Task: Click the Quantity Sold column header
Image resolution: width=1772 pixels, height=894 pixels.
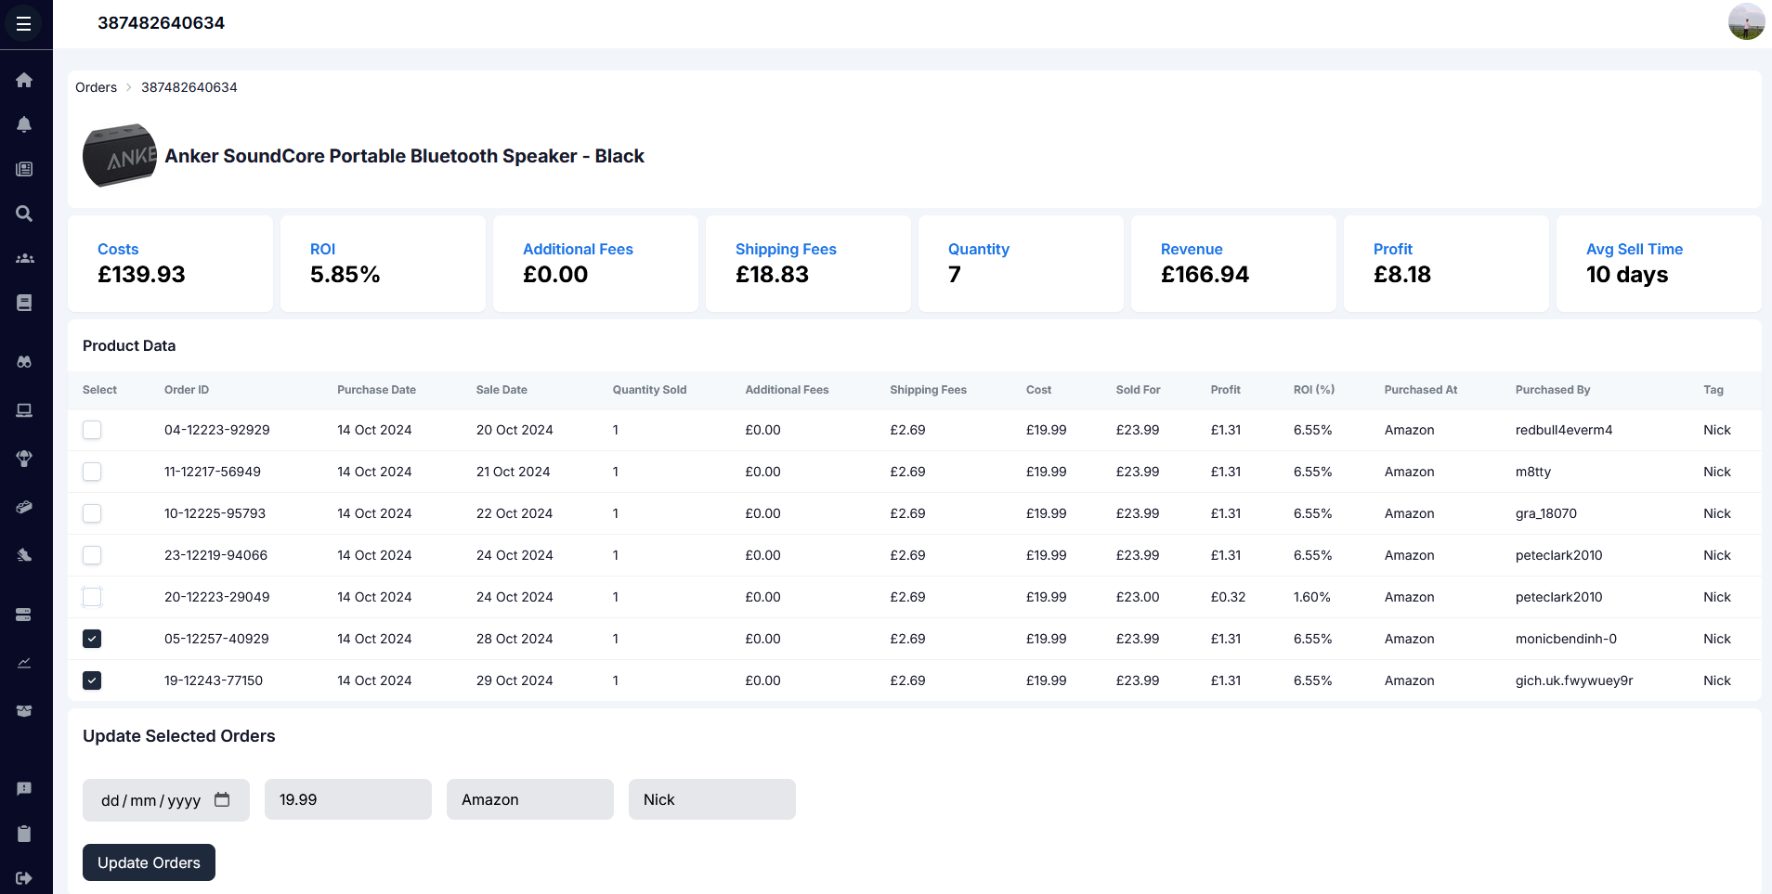Action: 649,390
